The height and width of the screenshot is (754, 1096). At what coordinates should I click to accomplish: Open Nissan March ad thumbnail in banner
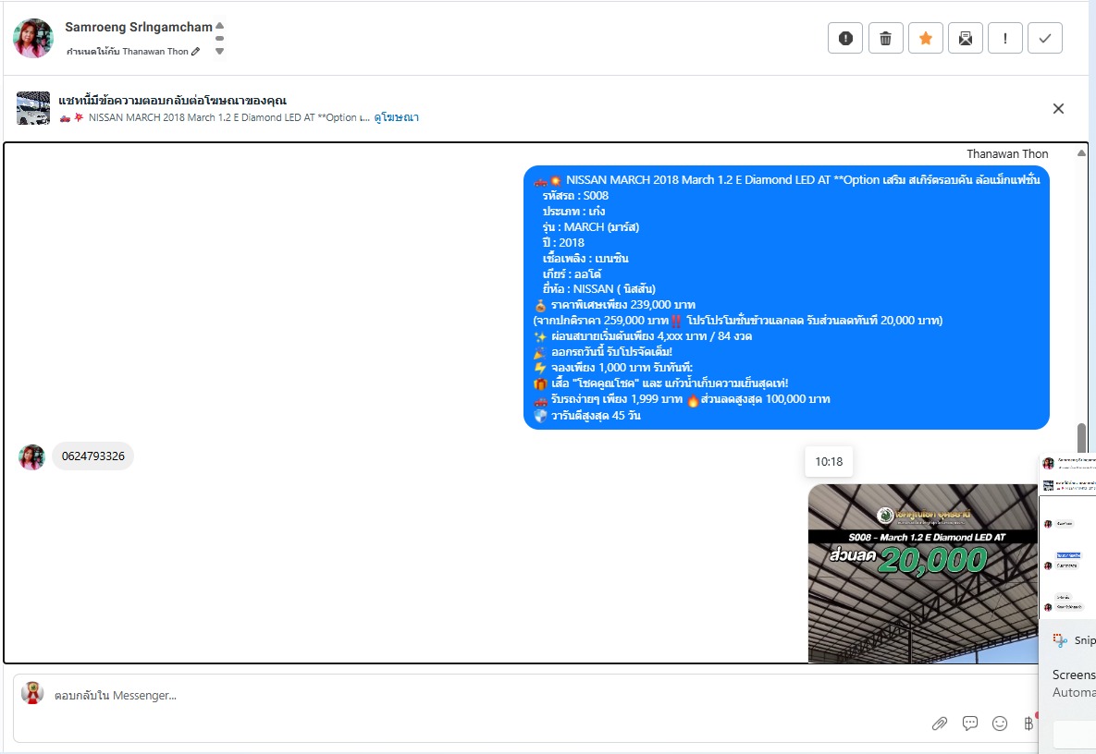(x=33, y=108)
